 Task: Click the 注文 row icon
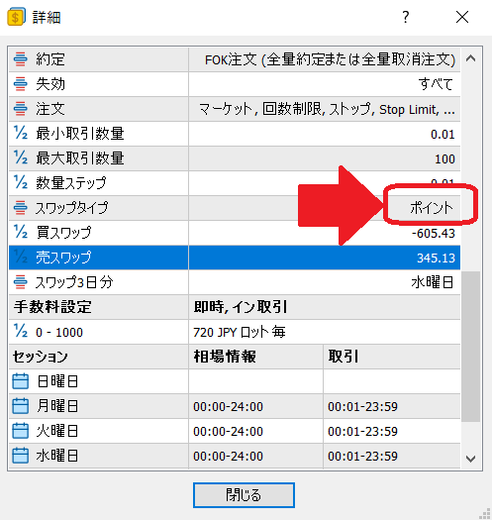point(20,109)
